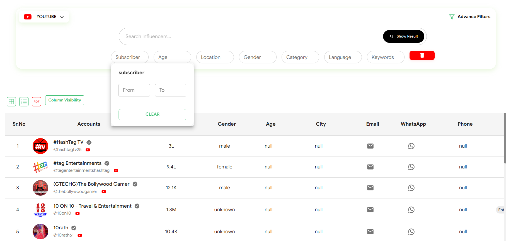This screenshot has width=506, height=241.
Task: Click email icon for #HashTag TV
Action: 370,146
